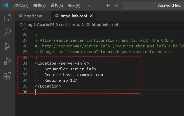Click the extra breadcrumb segment

click(76, 24)
